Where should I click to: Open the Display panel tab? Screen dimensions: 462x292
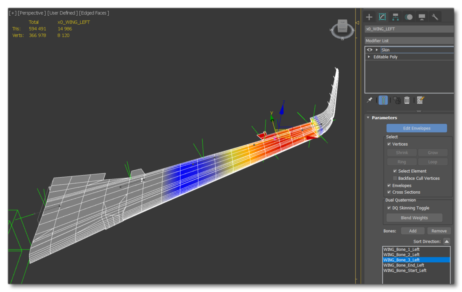tap(422, 17)
